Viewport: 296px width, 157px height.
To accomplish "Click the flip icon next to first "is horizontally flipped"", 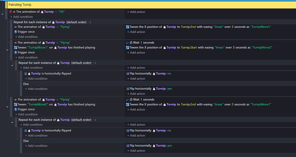I will tap(25, 74).
